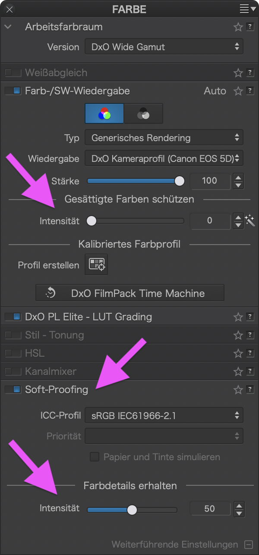Click the Stil - Tonung section header
259x555 pixels.
click(x=54, y=335)
